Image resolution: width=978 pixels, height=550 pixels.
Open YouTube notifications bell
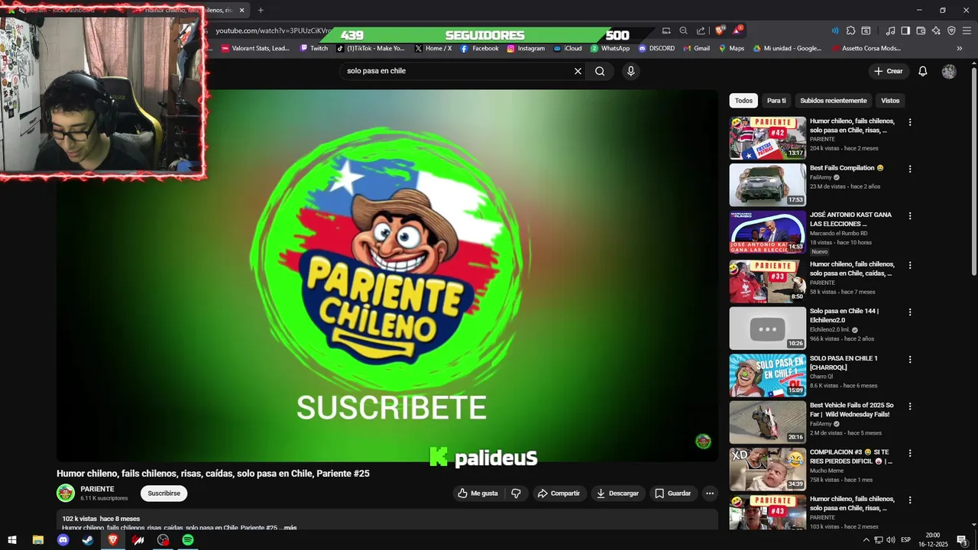[922, 71]
